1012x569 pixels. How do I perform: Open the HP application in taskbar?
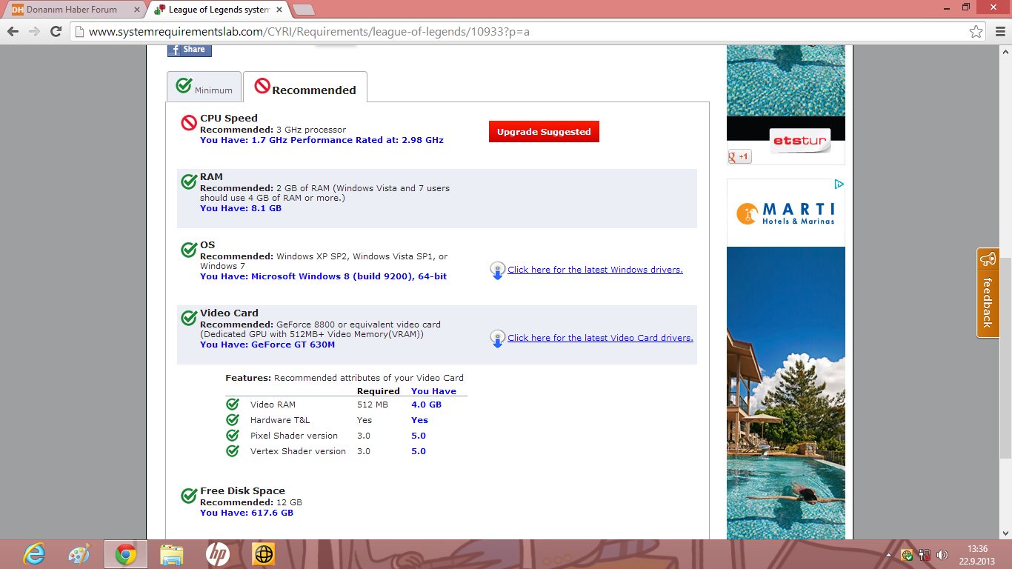click(x=217, y=554)
